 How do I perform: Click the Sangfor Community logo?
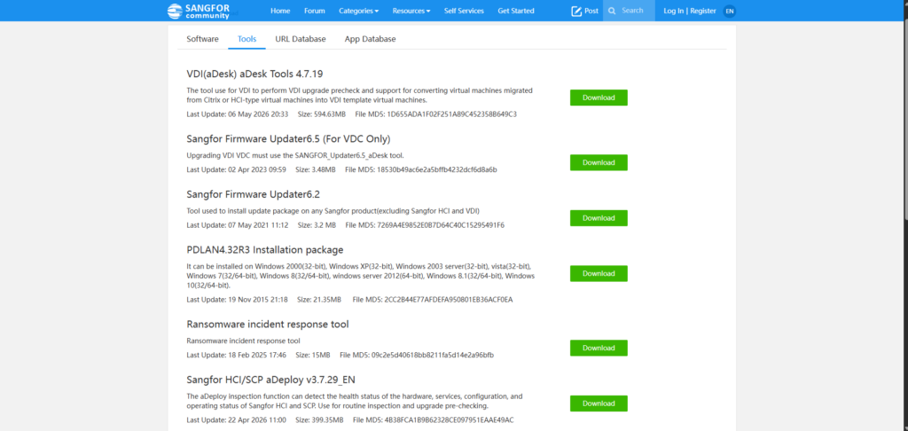click(x=198, y=11)
